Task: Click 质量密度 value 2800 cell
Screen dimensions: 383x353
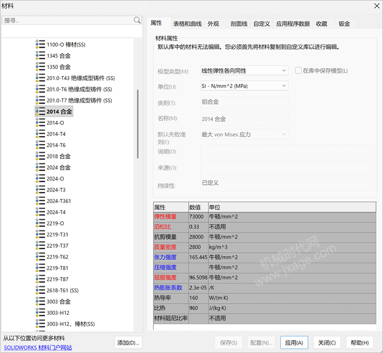Action: pos(198,247)
